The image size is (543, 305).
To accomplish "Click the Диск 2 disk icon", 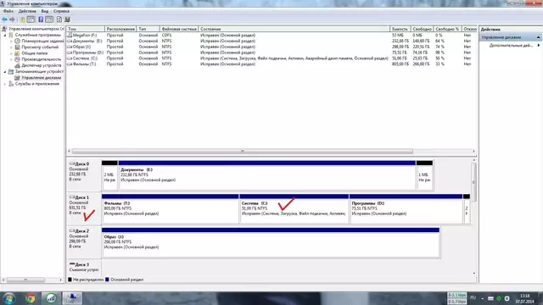I will (72, 230).
